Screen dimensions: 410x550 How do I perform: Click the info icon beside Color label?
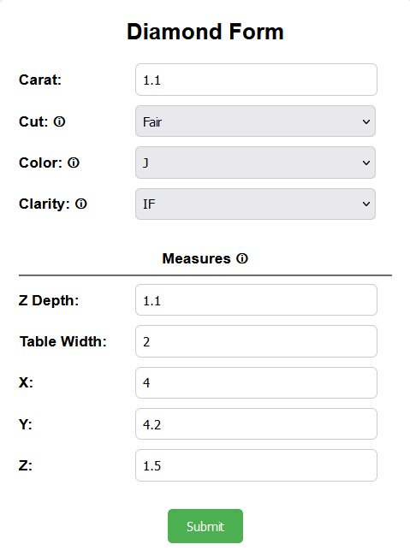[x=74, y=163]
